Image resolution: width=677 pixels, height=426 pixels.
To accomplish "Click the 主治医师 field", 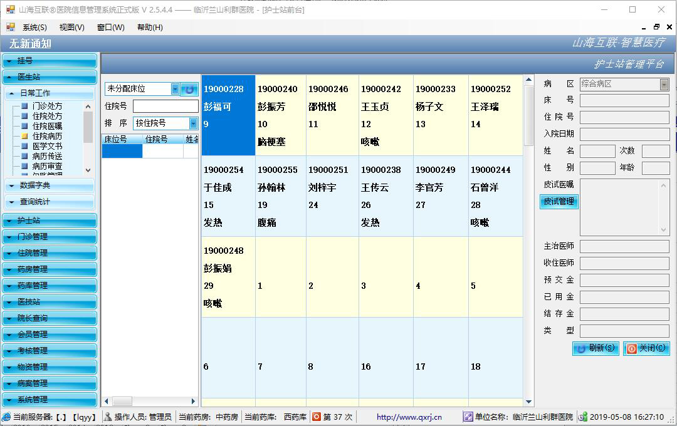I will tap(624, 246).
